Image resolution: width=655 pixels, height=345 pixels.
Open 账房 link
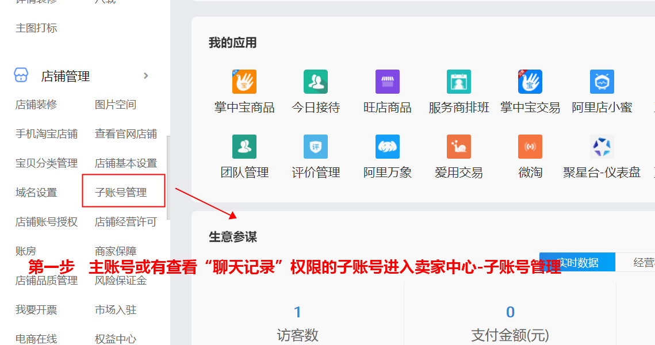pos(26,251)
